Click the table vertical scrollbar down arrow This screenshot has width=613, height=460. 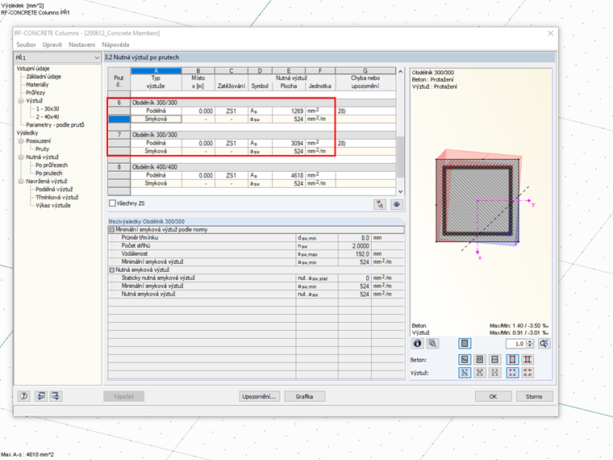pyautogui.click(x=400, y=191)
